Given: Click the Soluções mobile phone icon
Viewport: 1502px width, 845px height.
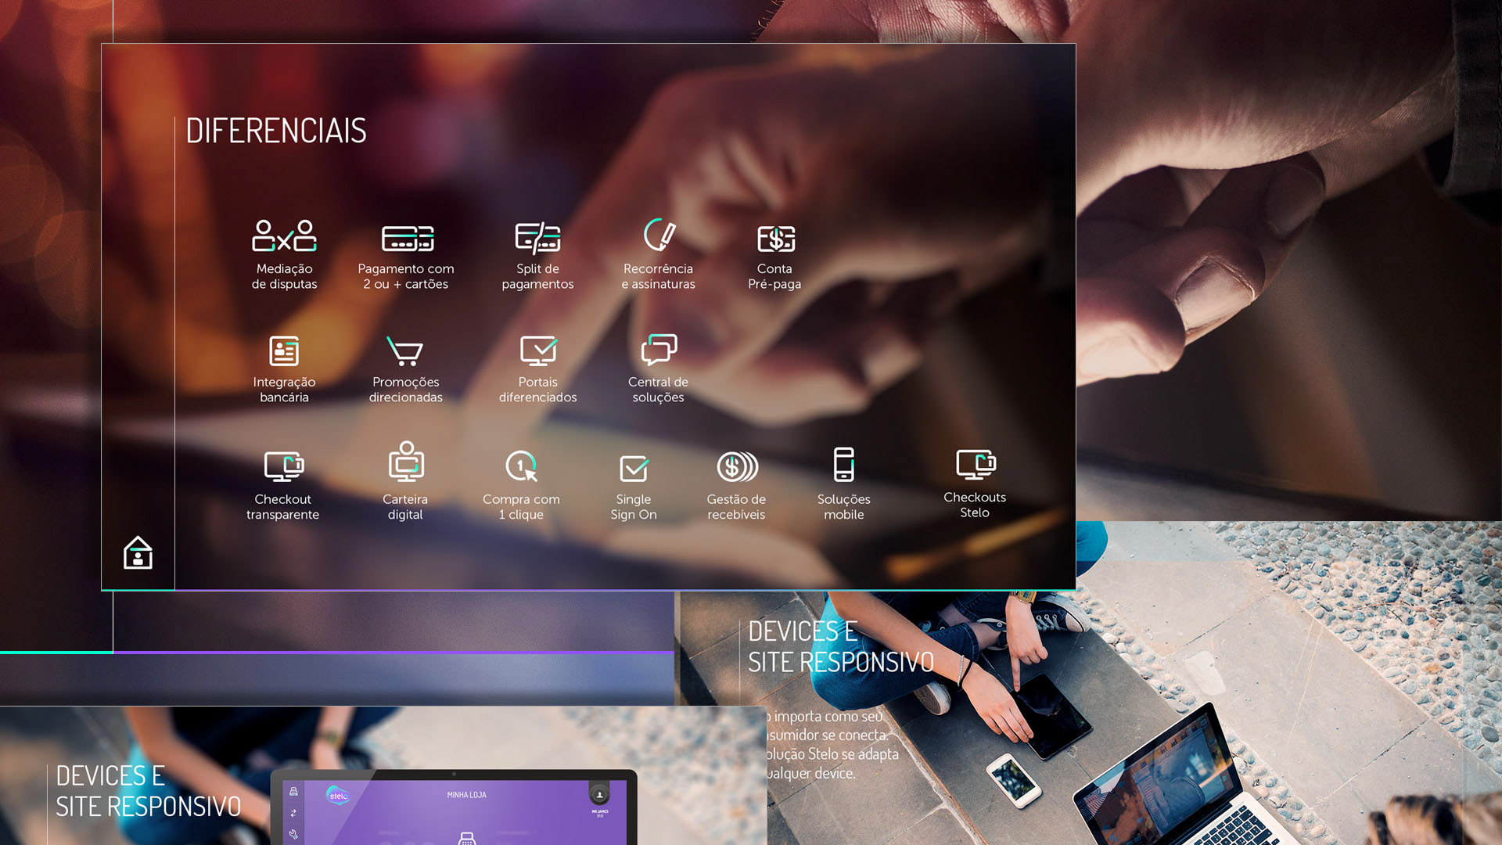Looking at the screenshot, I should point(843,464).
